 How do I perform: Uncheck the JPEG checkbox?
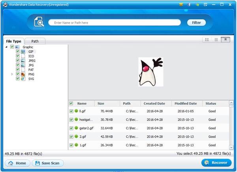(x=18, y=60)
